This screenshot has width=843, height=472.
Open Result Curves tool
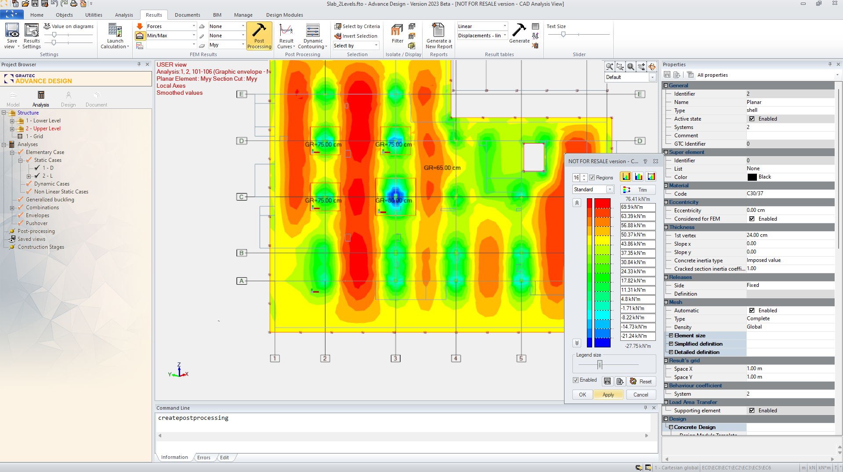pos(286,35)
